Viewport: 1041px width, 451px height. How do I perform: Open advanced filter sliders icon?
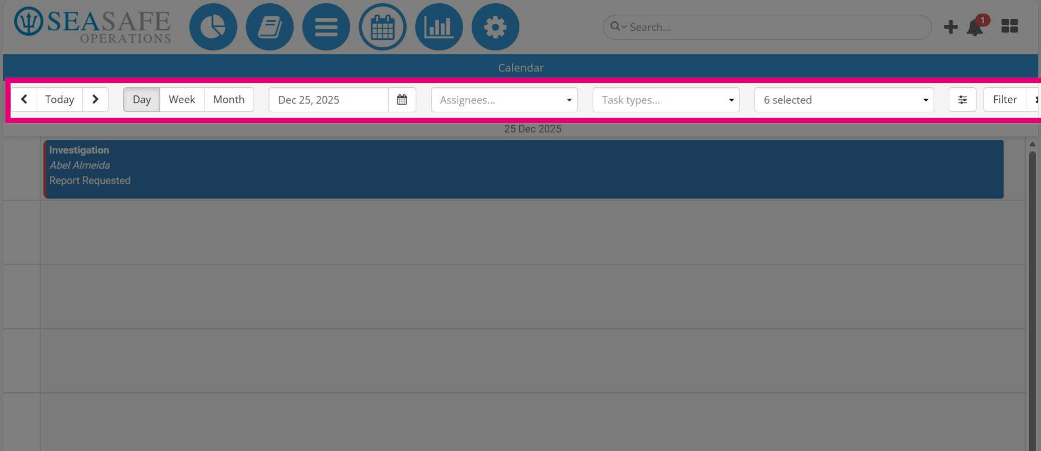click(962, 100)
